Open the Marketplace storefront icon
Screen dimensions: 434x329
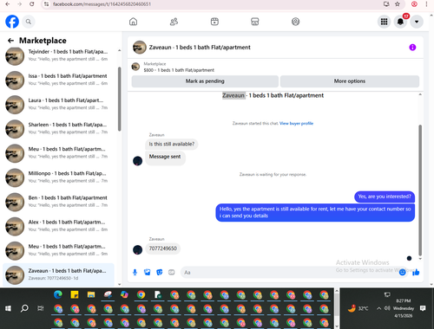coord(255,22)
